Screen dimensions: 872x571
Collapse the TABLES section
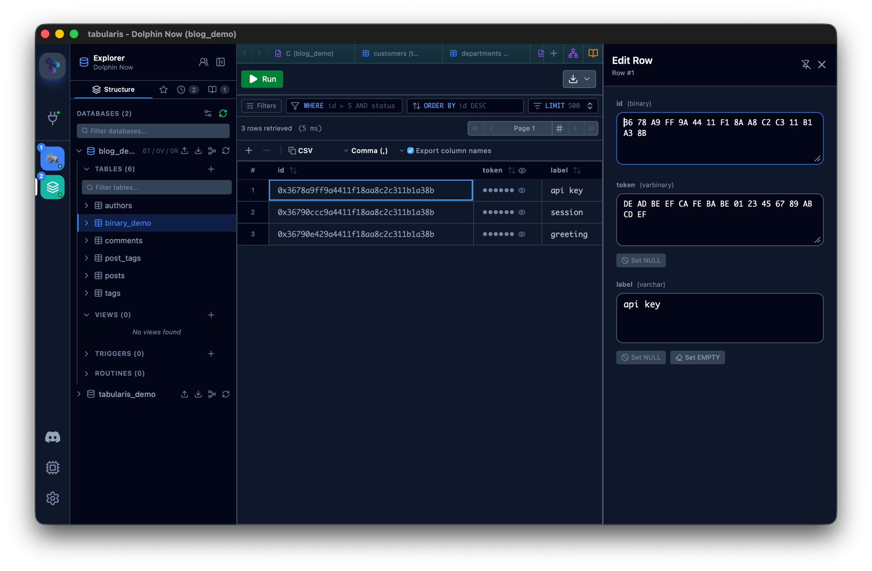point(86,169)
